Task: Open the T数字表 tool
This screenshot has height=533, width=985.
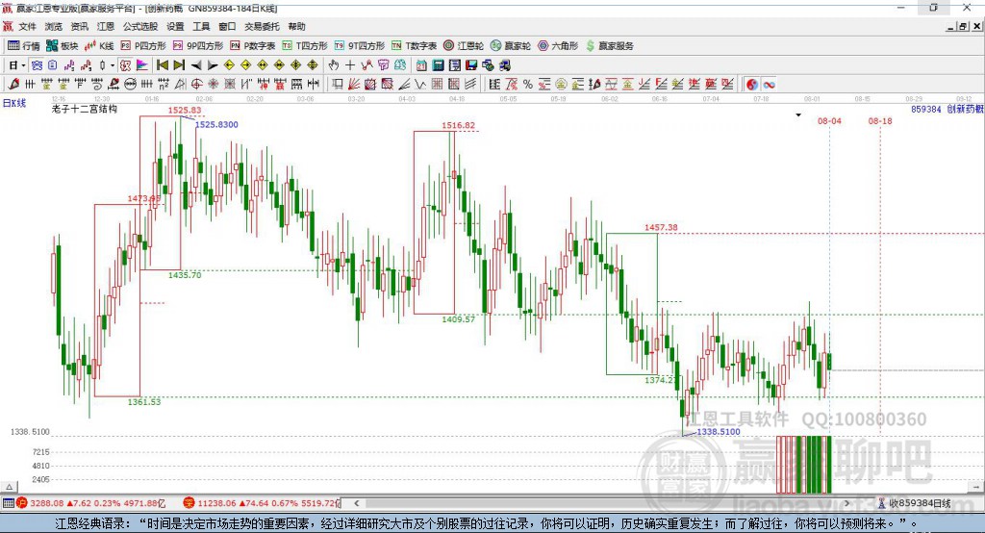Action: 414,46
